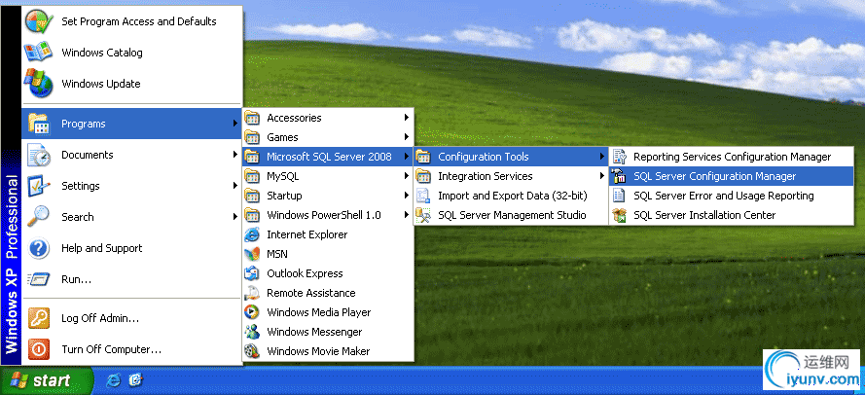Click the Search magnifier icon
Screen dimensions: 865x395
[x=39, y=217]
